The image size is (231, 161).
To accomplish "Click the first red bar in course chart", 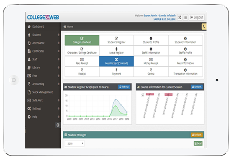I will tap(150, 94).
